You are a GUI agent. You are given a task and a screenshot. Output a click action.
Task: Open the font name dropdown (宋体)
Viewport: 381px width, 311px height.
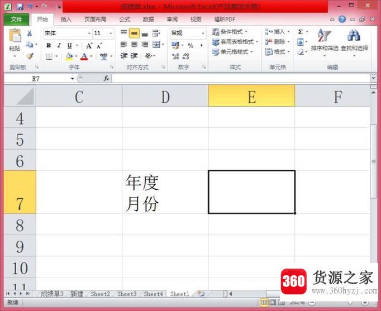tap(89, 34)
